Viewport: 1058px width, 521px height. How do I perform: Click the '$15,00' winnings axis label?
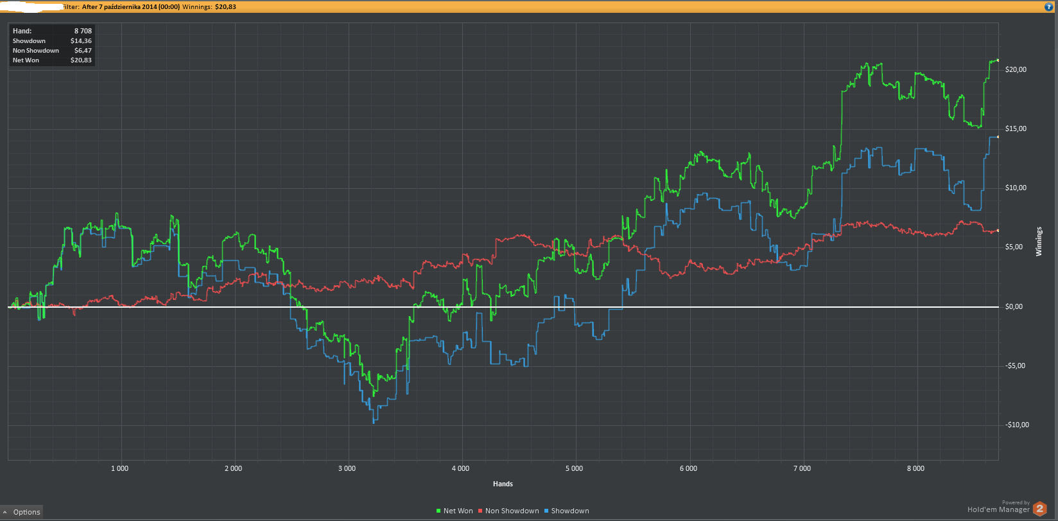point(1016,128)
